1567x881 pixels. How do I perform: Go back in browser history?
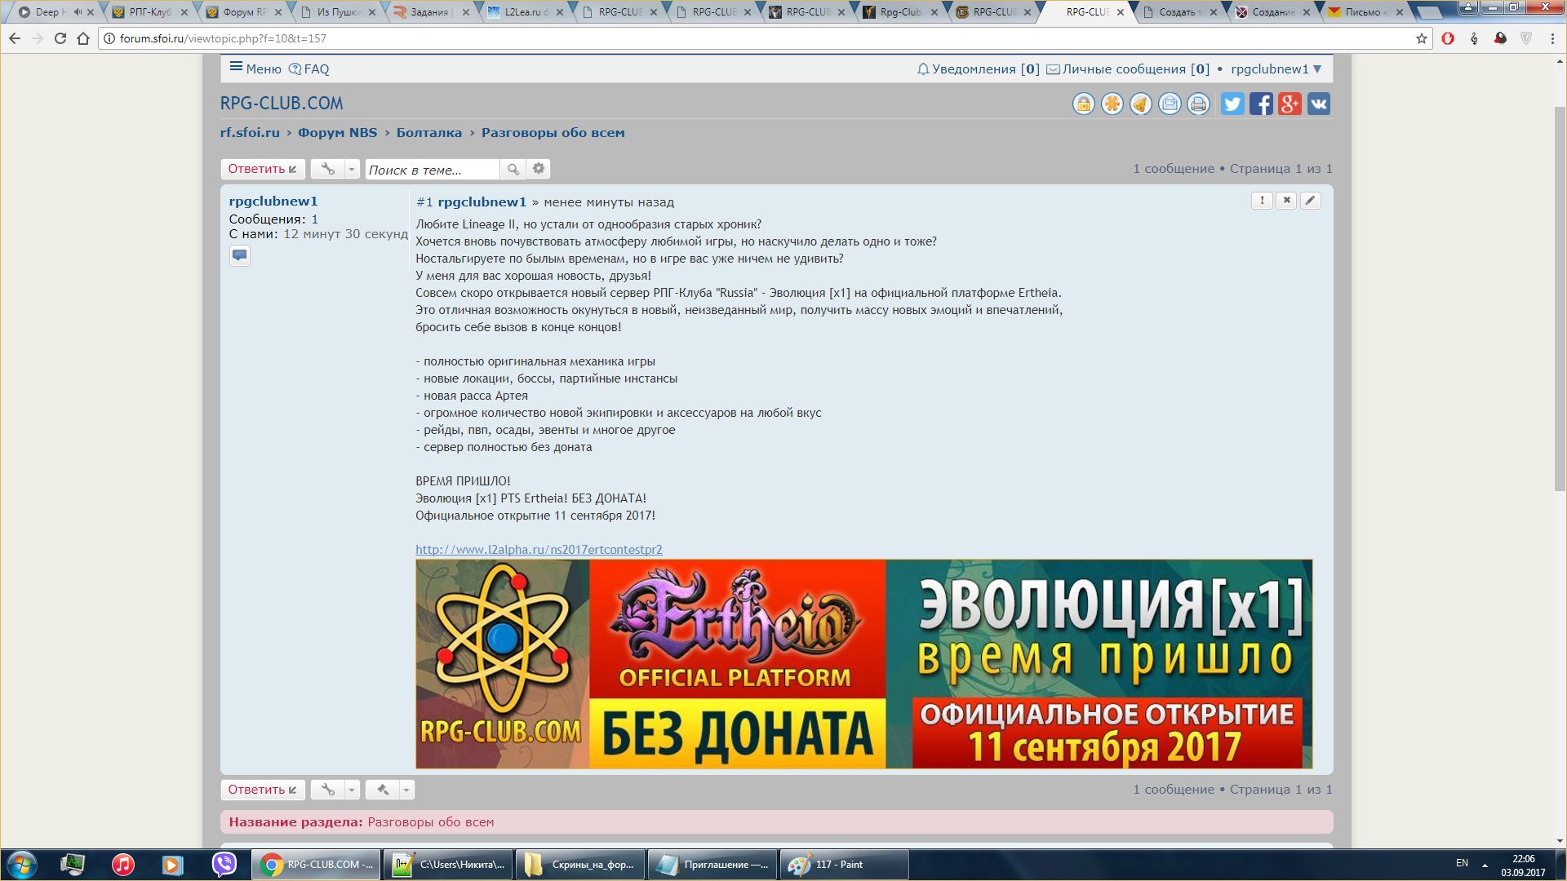15,38
